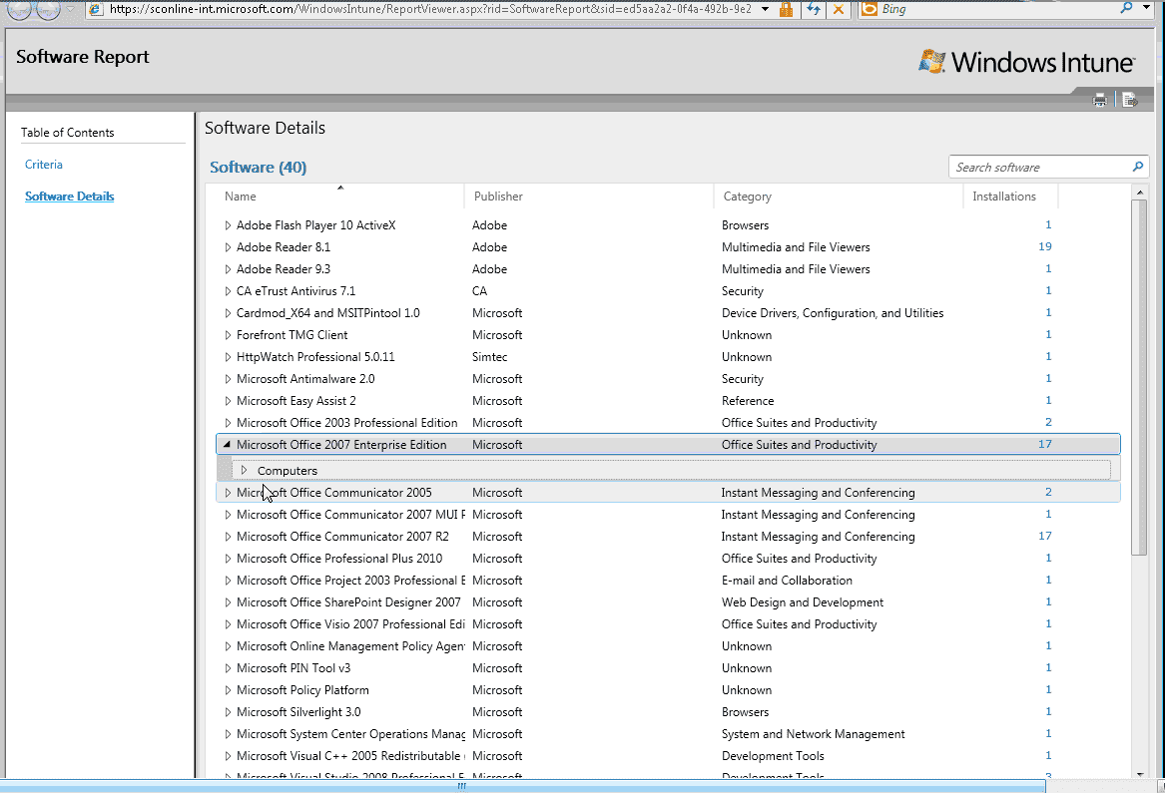Expand the Microsoft Silverlight 3.0 entry
Viewport: 1165px width, 793px height.
pyautogui.click(x=227, y=711)
